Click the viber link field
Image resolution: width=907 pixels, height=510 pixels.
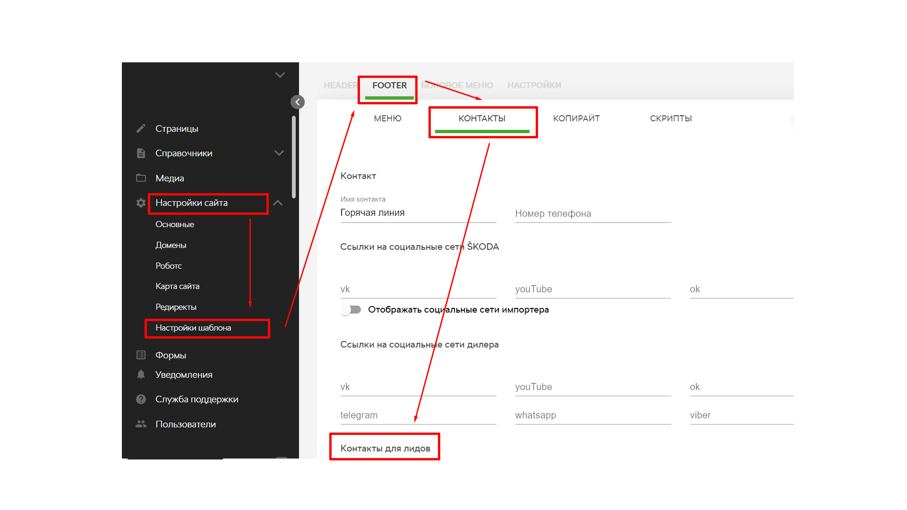coord(742,415)
